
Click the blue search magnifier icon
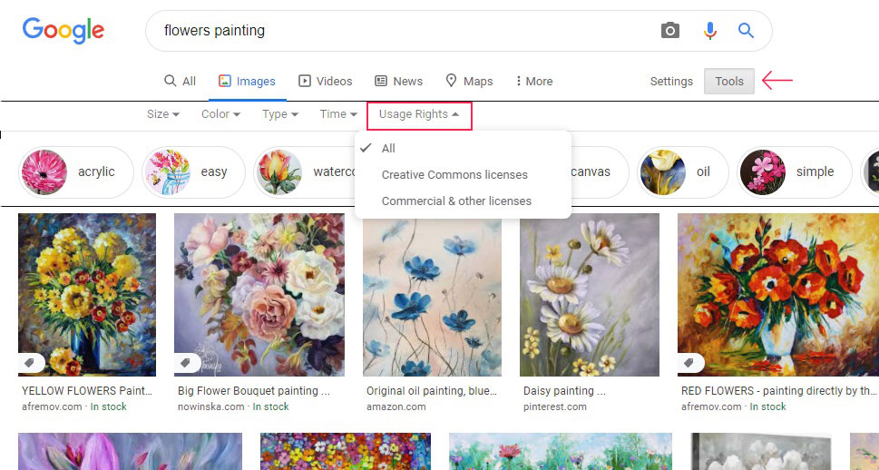click(x=746, y=31)
